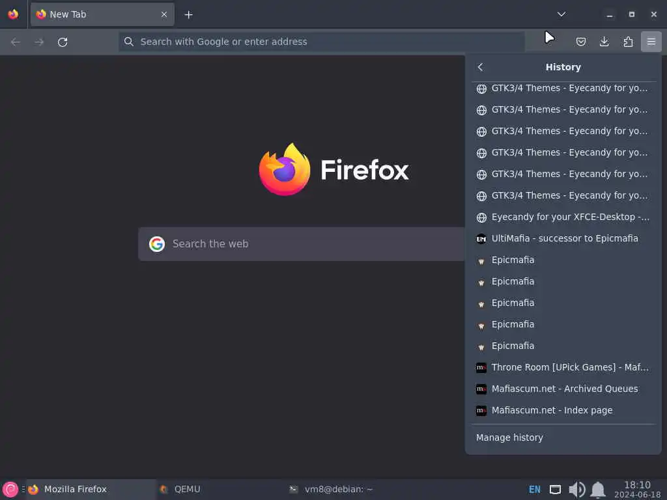
Task: Go back one page
Action: click(16, 42)
